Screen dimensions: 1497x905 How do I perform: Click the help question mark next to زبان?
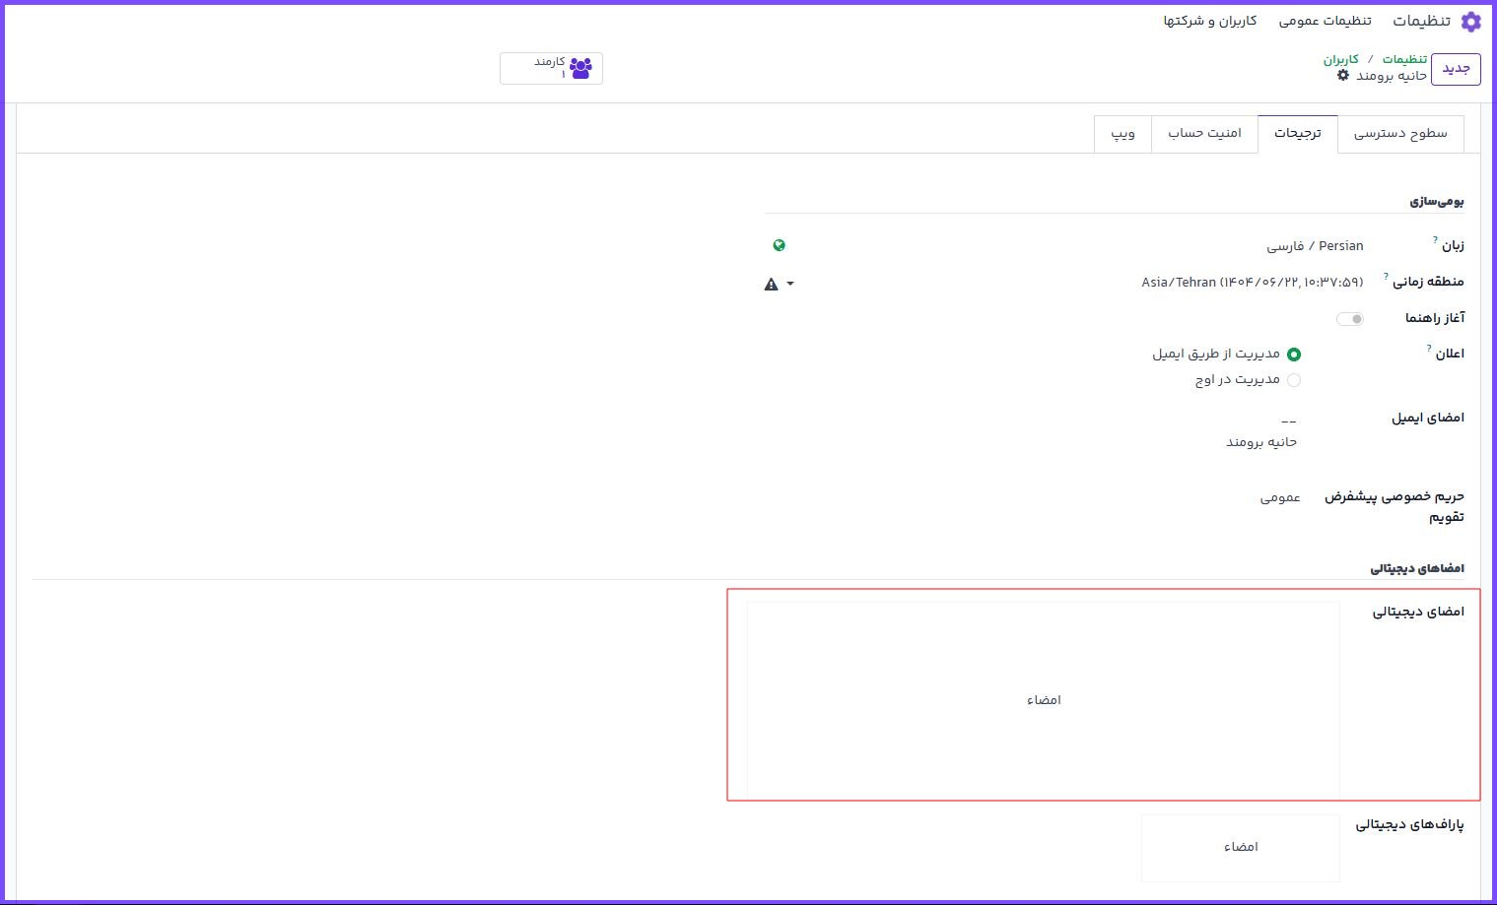(1436, 239)
